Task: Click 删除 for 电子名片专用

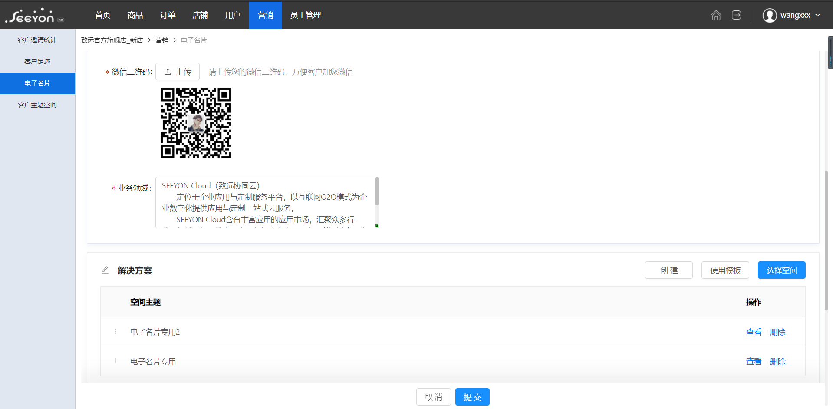Action: coord(777,362)
